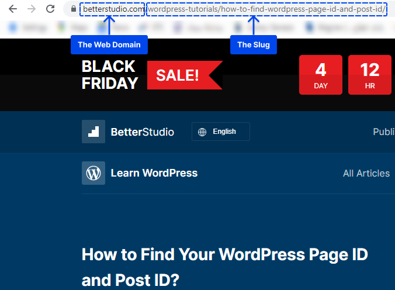Click the BLACK FRIDAY heading text

110,75
